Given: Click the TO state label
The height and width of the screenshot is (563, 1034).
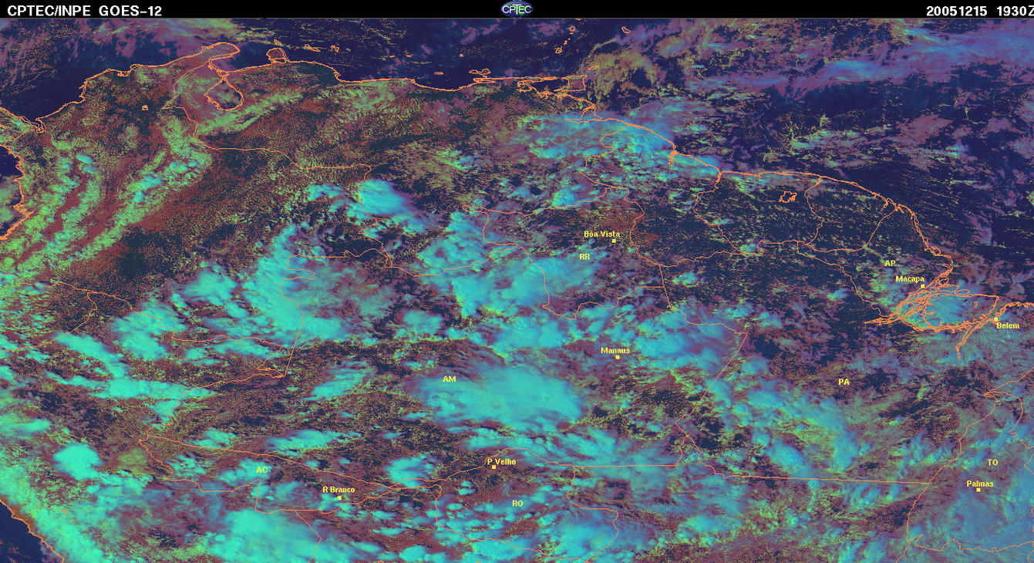Looking at the screenshot, I should click(992, 463).
